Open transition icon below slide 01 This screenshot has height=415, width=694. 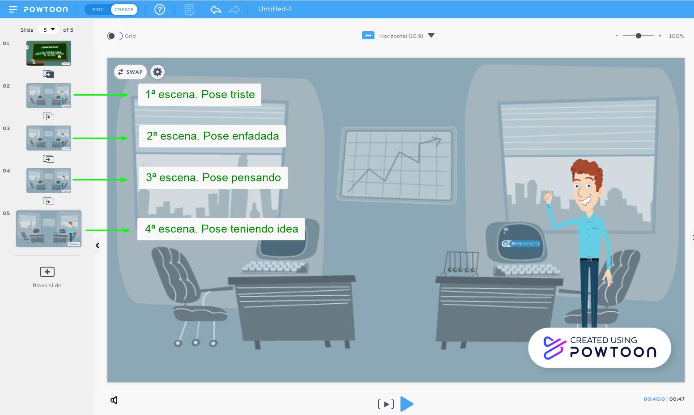(x=48, y=74)
